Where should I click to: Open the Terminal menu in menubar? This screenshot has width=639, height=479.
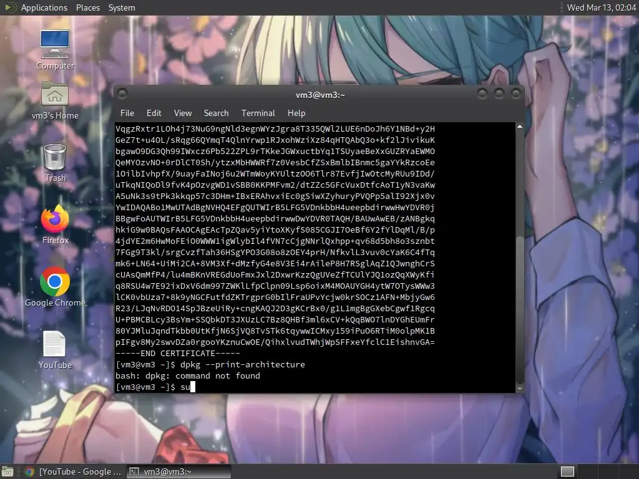pos(258,114)
